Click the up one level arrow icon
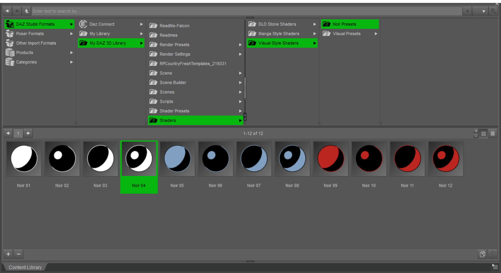 (26, 11)
